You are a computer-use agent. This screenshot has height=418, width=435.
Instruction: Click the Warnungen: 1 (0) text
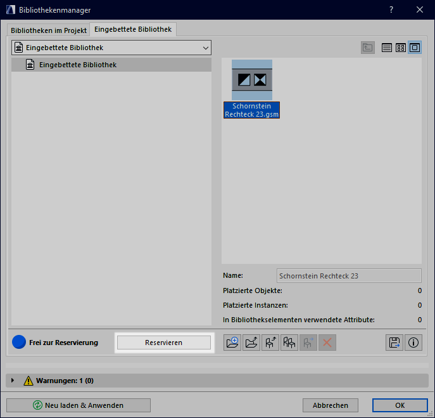pyautogui.click(x=65, y=381)
